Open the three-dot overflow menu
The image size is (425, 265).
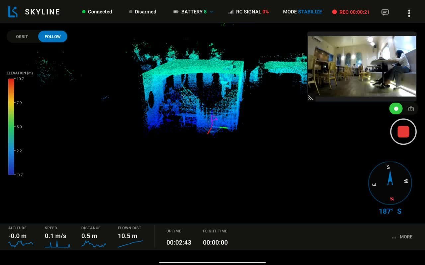coord(409,13)
